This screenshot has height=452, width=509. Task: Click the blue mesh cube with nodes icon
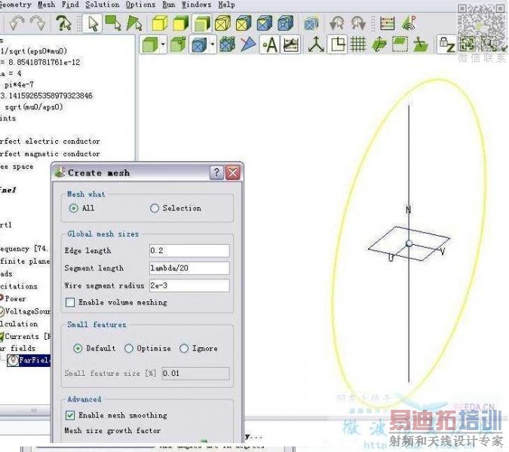point(227,44)
